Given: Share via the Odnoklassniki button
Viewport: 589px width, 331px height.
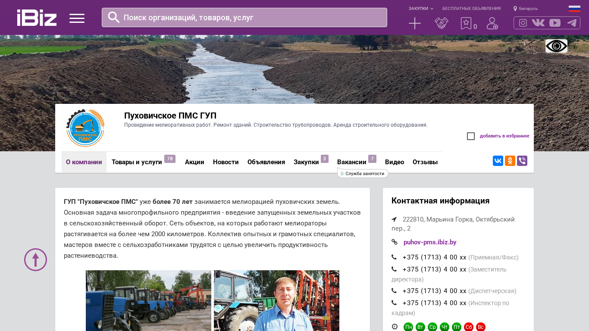Looking at the screenshot, I should click(x=510, y=161).
